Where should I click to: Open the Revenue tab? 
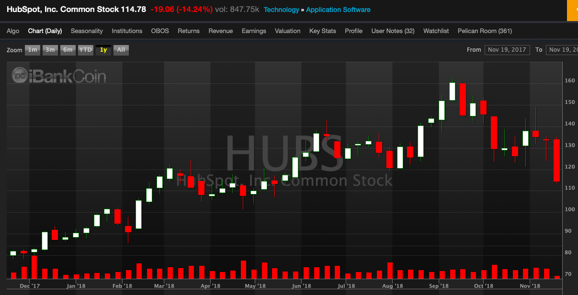point(221,31)
